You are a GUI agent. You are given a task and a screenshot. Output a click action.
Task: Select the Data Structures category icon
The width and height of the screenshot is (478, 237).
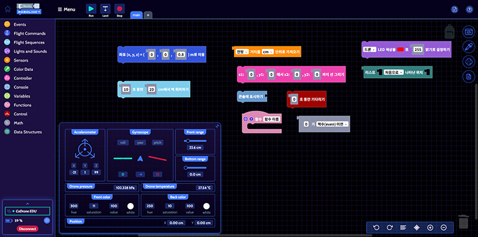[x=8, y=132]
